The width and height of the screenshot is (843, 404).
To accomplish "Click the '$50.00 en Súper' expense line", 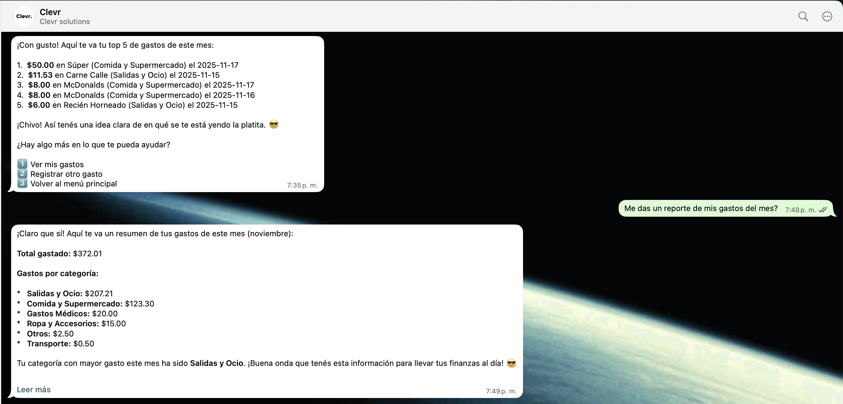I will (x=132, y=65).
